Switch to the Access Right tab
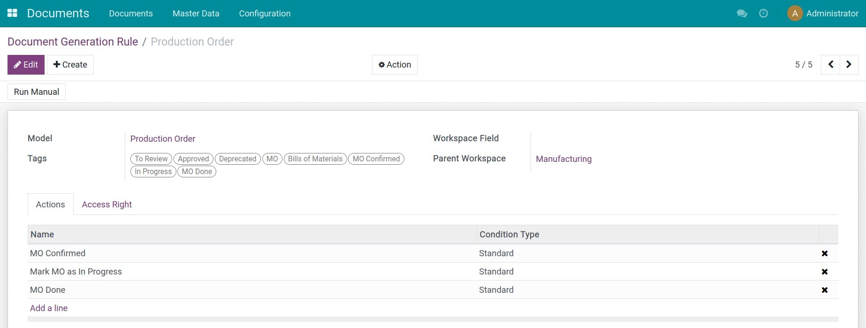866x328 pixels. tap(106, 205)
